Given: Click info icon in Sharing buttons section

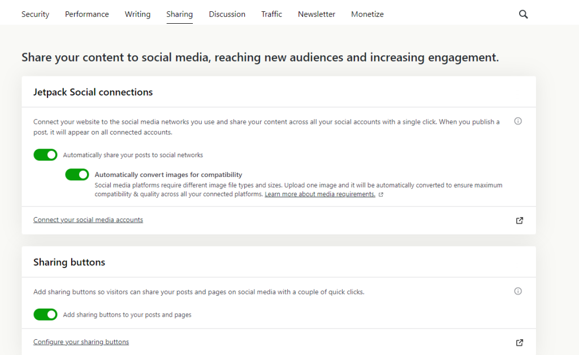Looking at the screenshot, I should coord(518,292).
